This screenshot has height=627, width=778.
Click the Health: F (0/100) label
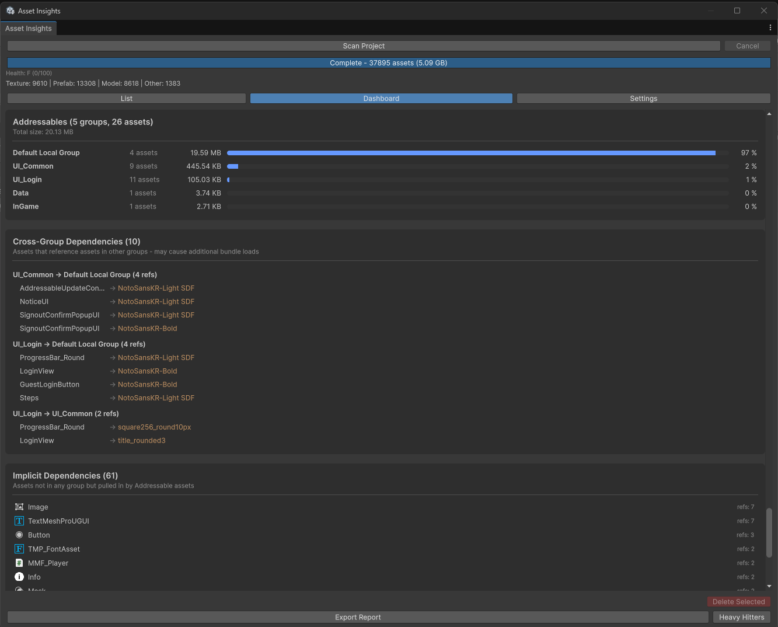click(x=29, y=73)
